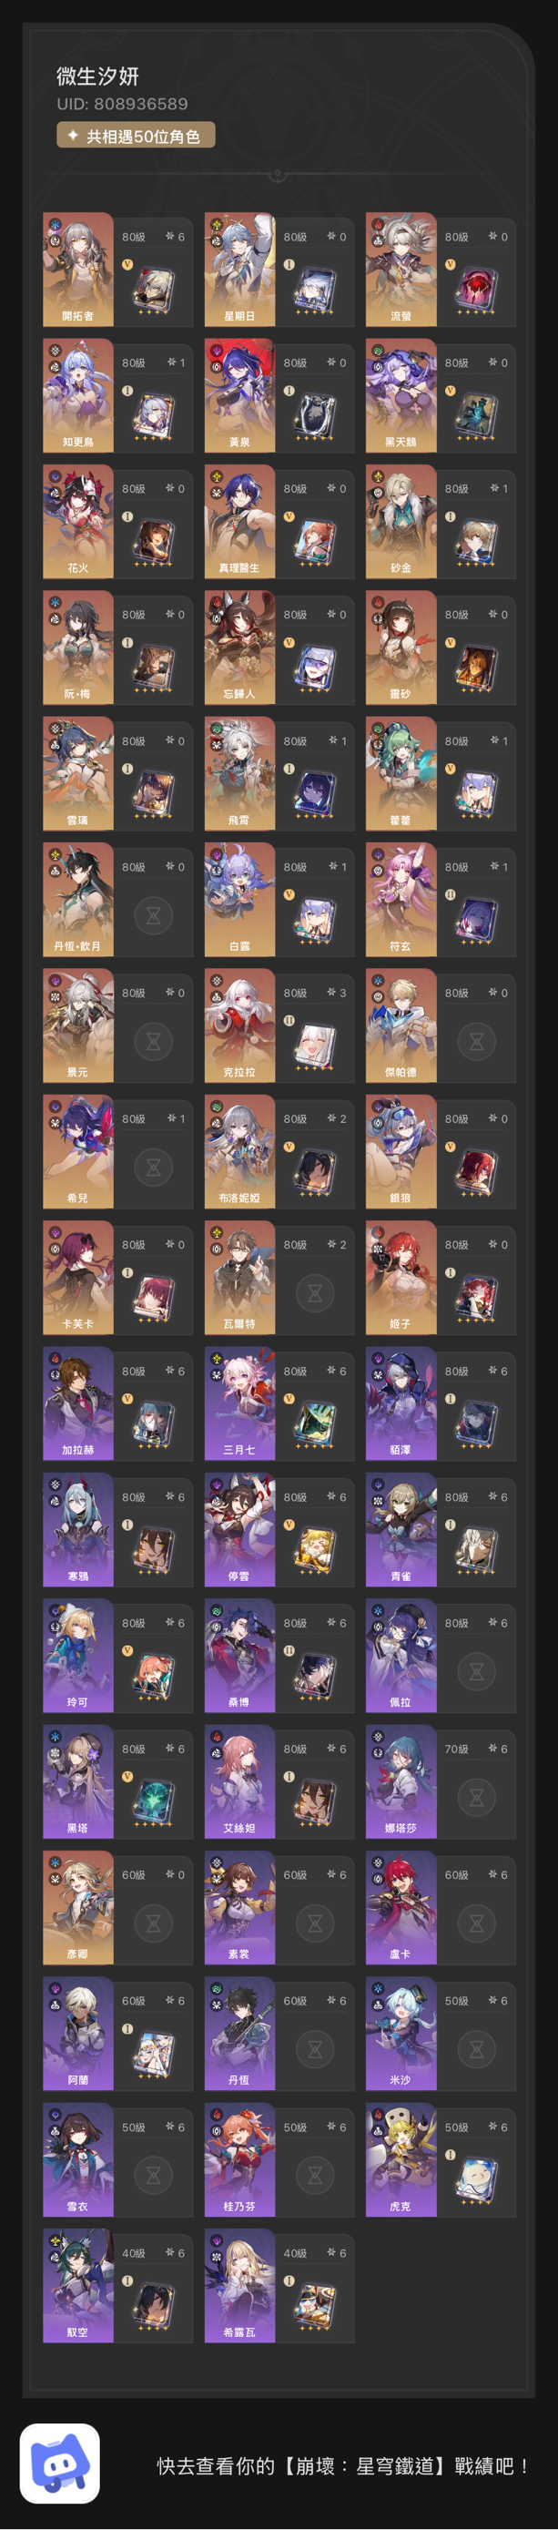The image size is (558, 2530).
Task: Open 開拓者 character portrait
Action: (x=78, y=269)
